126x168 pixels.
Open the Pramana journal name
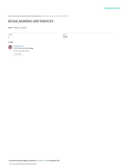[17, 28]
